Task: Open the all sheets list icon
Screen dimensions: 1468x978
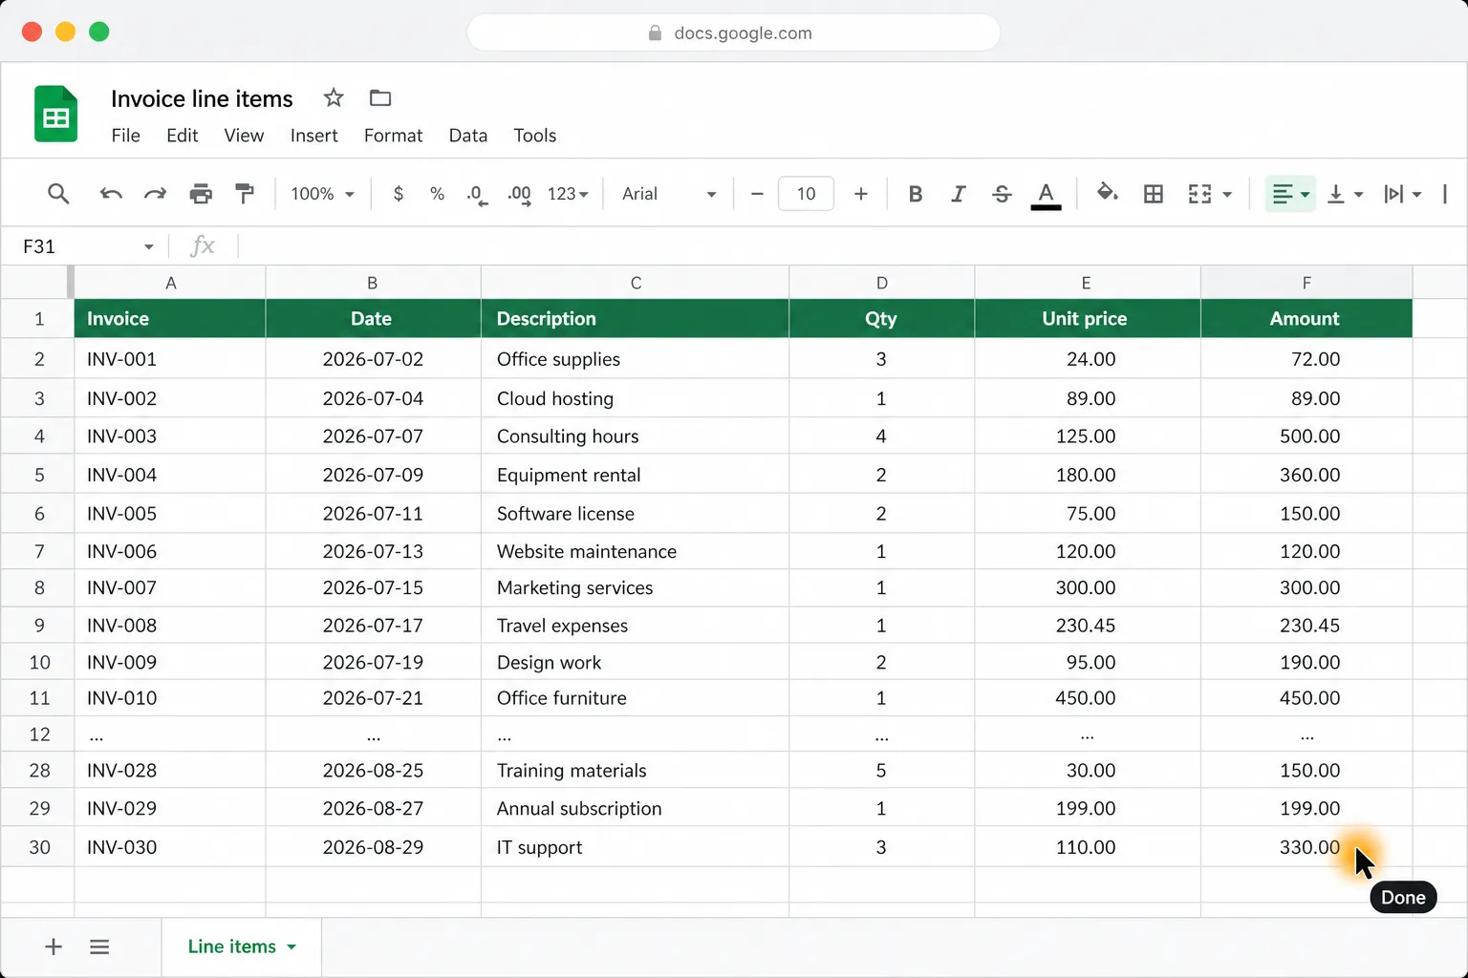Action: (99, 946)
